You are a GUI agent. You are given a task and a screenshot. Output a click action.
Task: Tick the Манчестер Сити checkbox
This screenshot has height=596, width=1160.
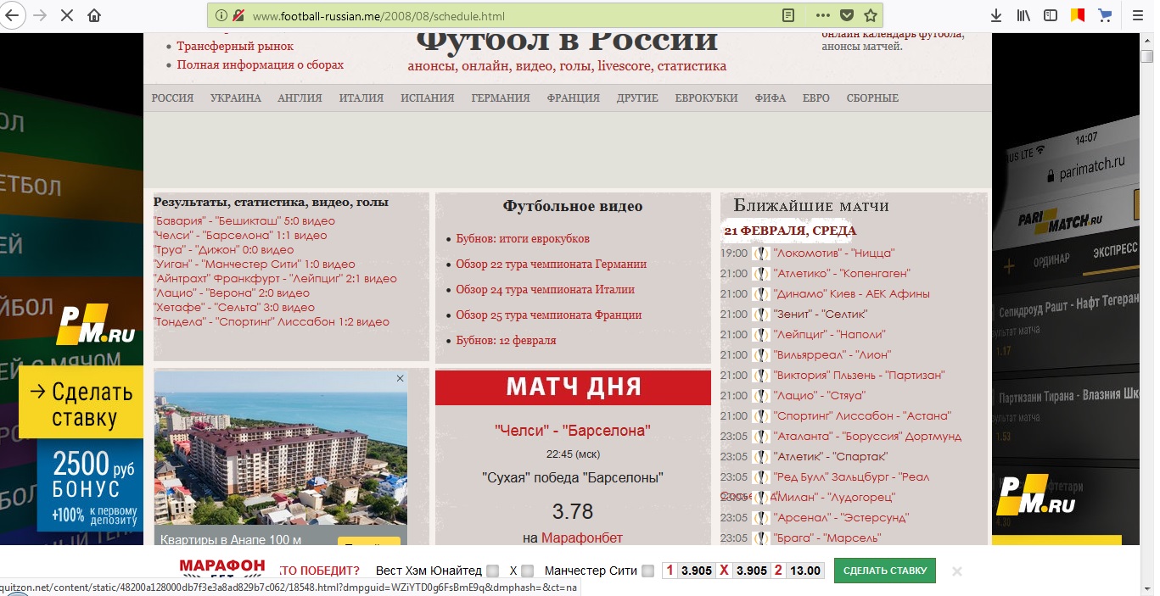(x=648, y=571)
